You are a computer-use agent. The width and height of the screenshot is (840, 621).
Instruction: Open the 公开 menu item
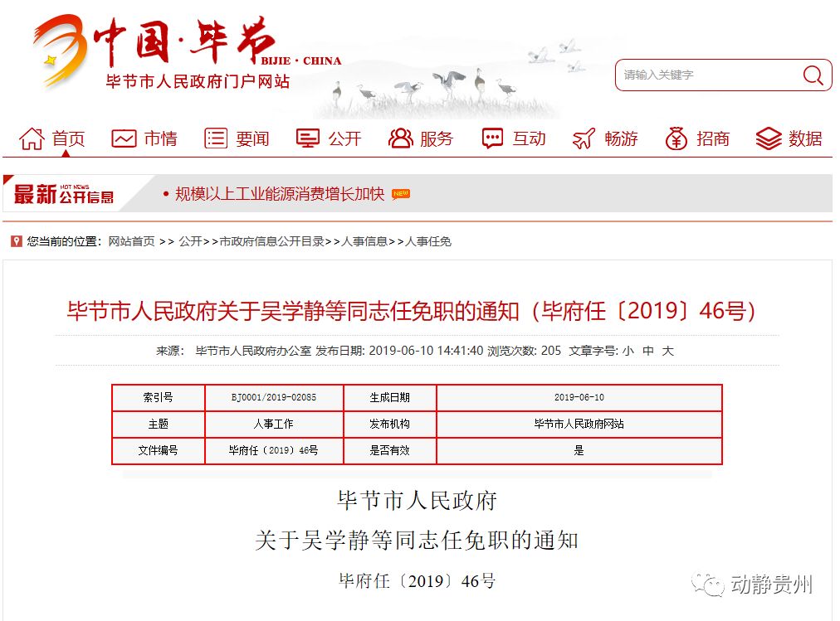(344, 139)
